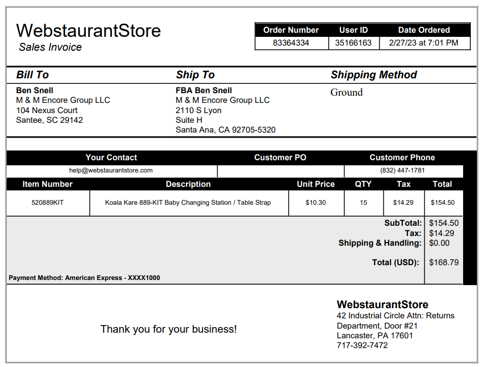The image size is (481, 367).
Task: Select the shipping amount $0.00
Action: coord(439,243)
